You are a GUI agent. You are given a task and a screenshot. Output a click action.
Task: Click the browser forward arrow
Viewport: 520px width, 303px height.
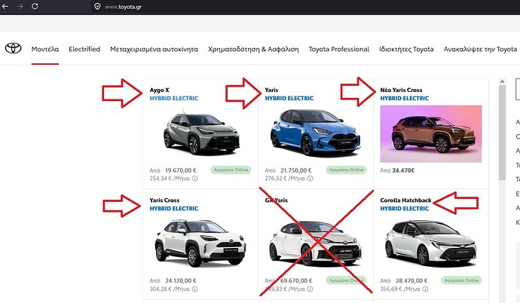[x=20, y=6]
